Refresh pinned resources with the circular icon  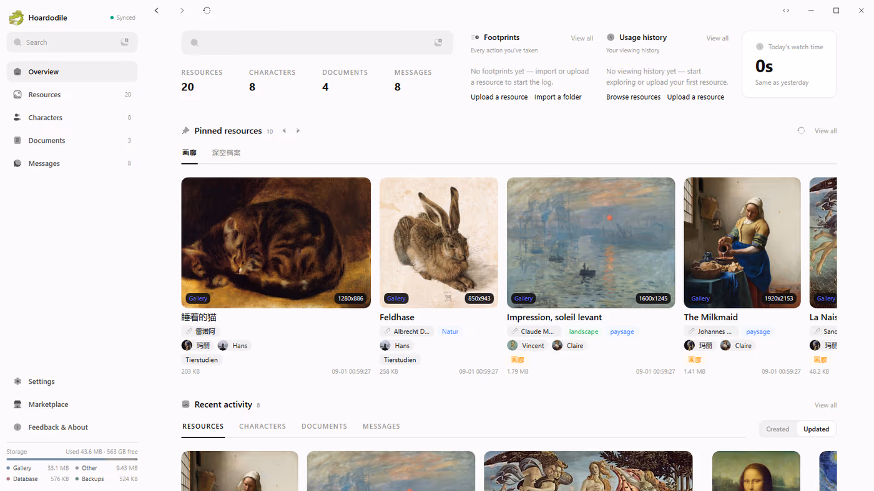pyautogui.click(x=801, y=131)
